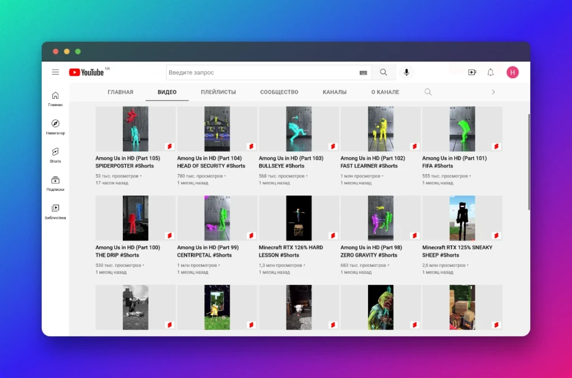Open the hamburger guide menu
The image size is (572, 378).
pyautogui.click(x=55, y=72)
